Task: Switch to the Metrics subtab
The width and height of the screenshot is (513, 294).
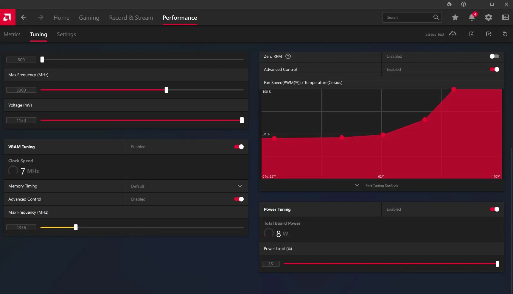Action: coord(12,34)
